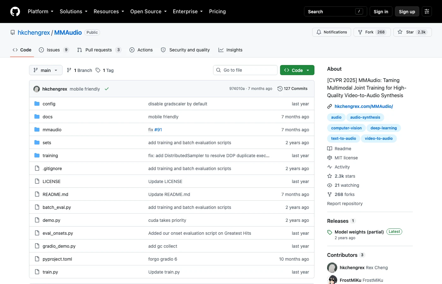
Task: Open the gradio_demo.py file
Action: pos(59,246)
